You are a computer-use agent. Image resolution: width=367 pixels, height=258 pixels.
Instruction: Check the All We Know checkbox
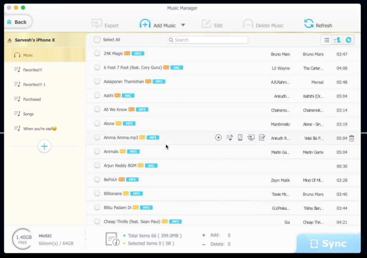(x=97, y=109)
